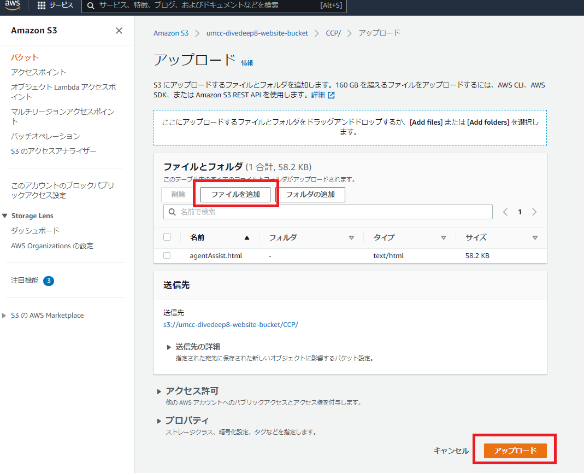Click the disabled 削除 button

(178, 194)
